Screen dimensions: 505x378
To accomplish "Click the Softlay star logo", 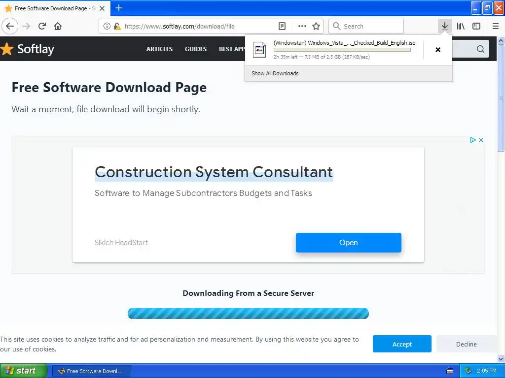I will pos(7,49).
